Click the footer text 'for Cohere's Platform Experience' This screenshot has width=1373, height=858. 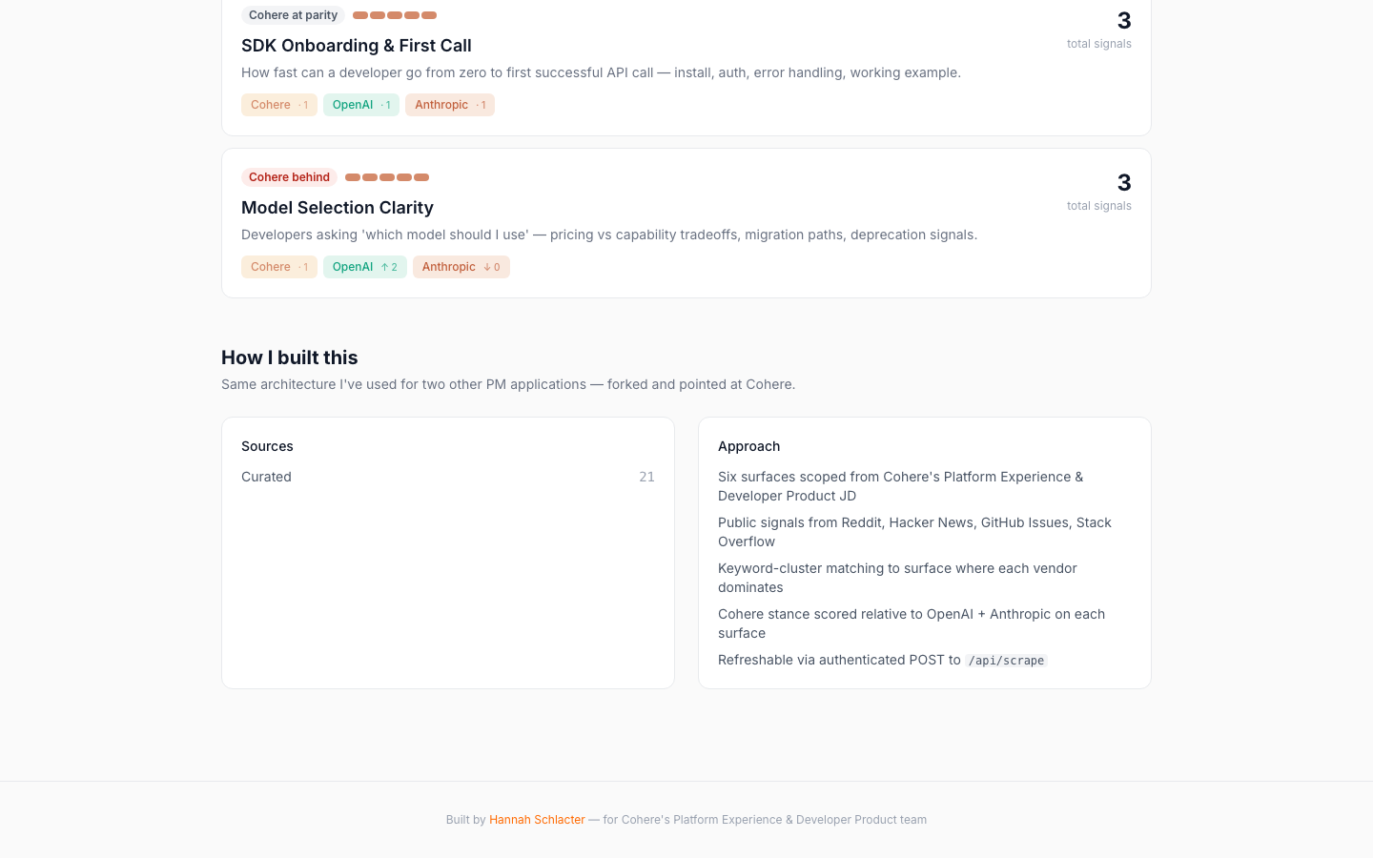[x=765, y=820]
